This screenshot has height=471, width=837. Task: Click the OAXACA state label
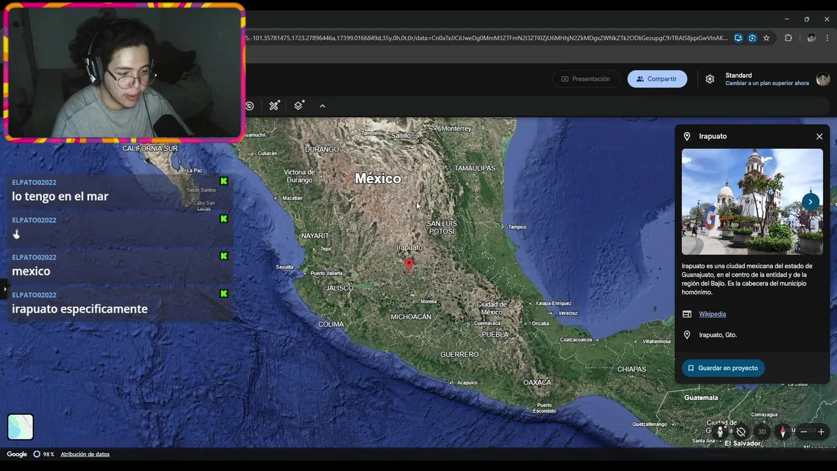click(538, 382)
